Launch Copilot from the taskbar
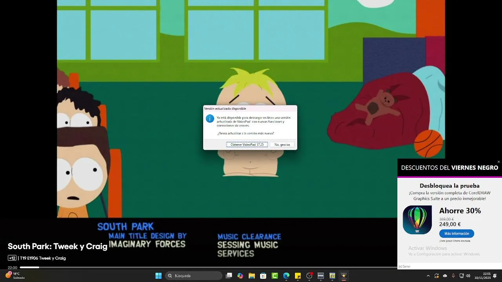Viewport: 502px width, 282px height. click(240, 276)
